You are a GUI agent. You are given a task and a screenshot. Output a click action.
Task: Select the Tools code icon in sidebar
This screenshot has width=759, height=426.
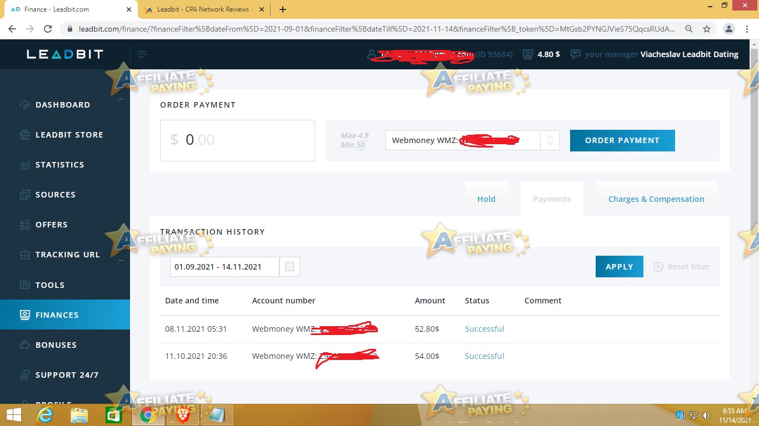pyautogui.click(x=24, y=285)
